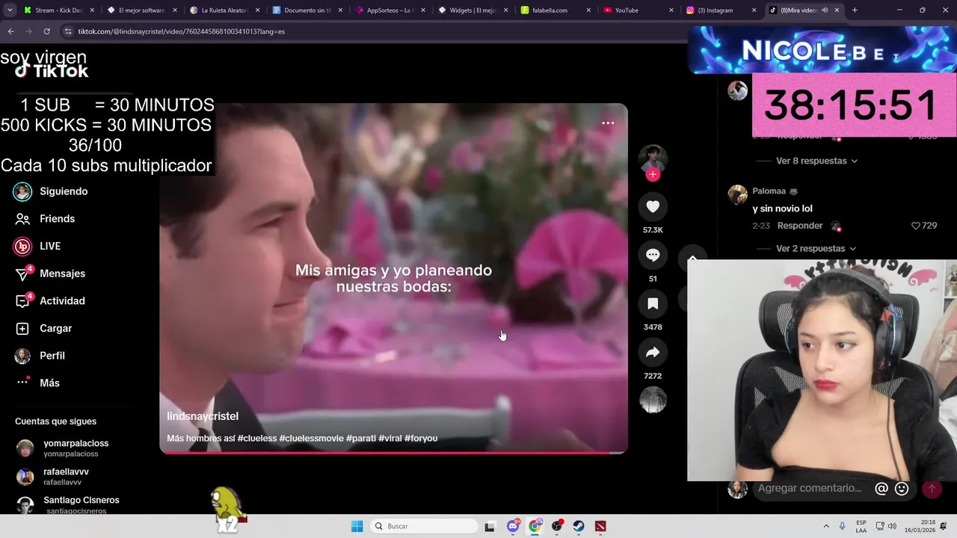Bookmark the video showing 3478 saves
The width and height of the screenshot is (957, 538).
coord(653,304)
